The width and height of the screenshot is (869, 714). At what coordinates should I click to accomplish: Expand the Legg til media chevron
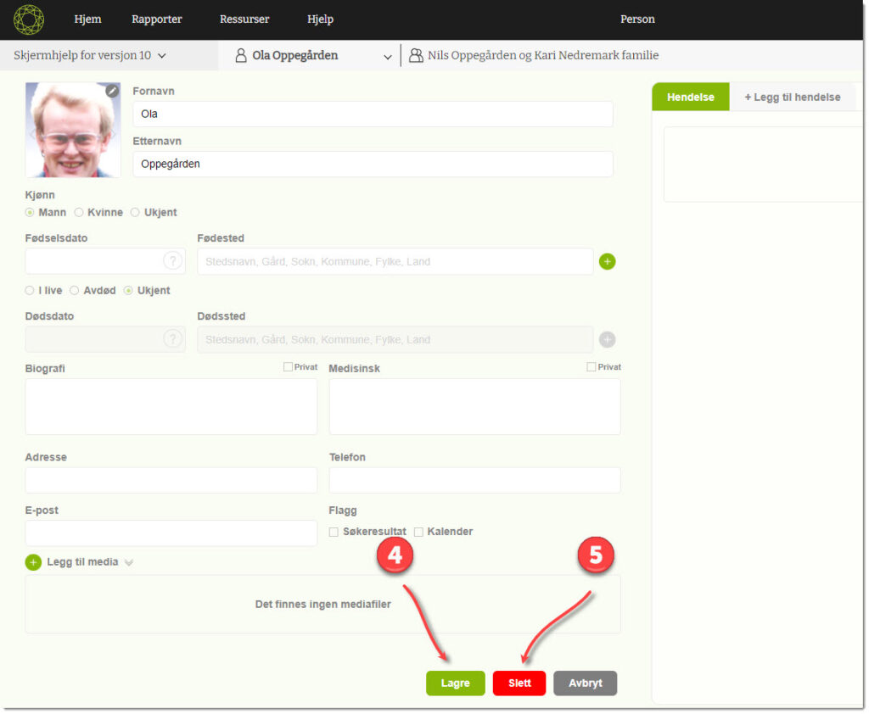point(129,562)
